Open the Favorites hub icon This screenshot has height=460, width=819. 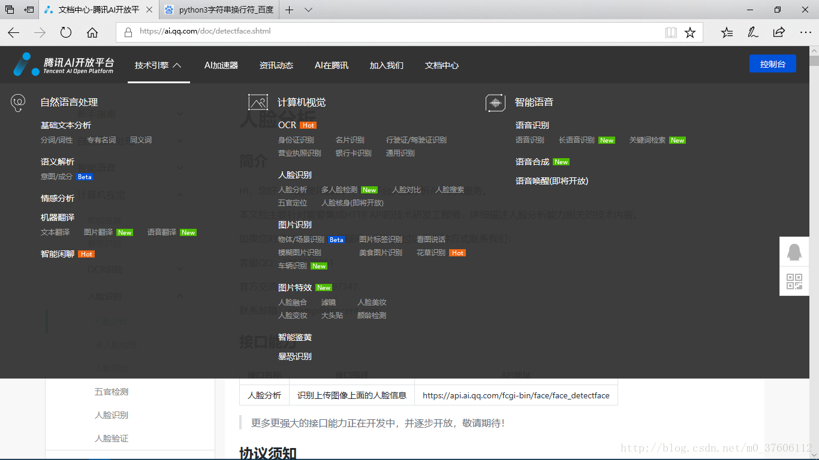click(x=727, y=32)
